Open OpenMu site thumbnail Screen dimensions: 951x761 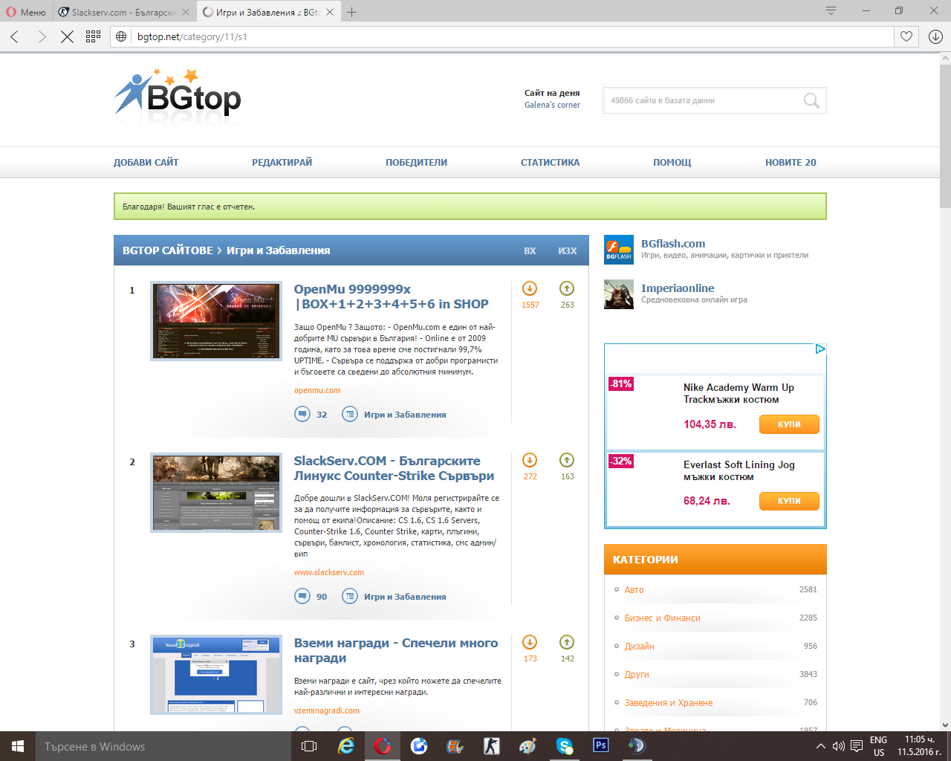(x=216, y=321)
